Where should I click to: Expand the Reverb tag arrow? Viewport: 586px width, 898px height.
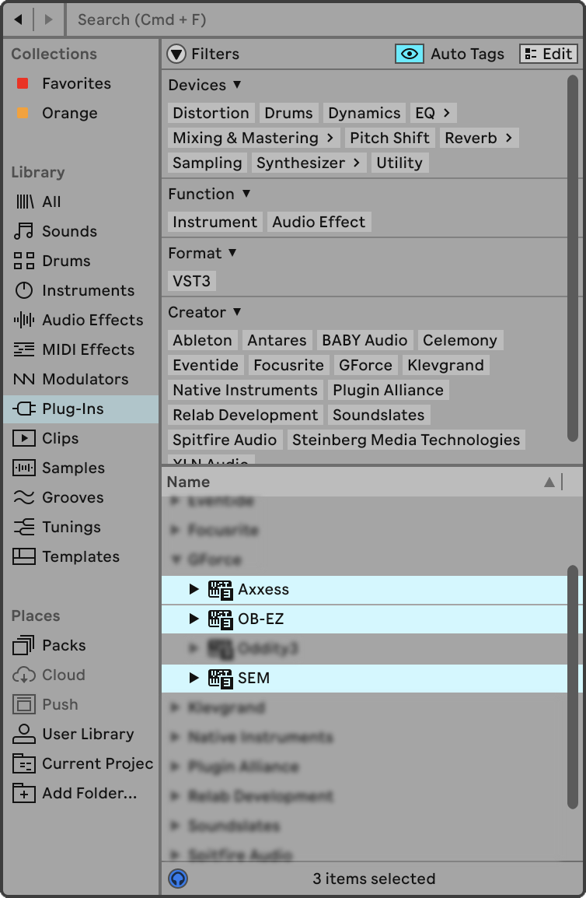click(509, 138)
